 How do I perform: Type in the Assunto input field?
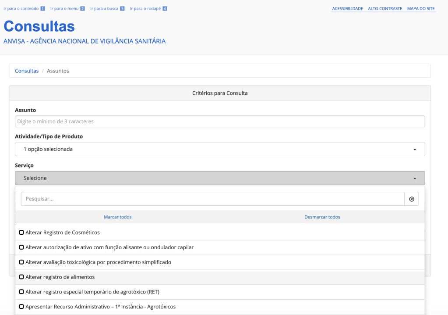pyautogui.click(x=219, y=122)
